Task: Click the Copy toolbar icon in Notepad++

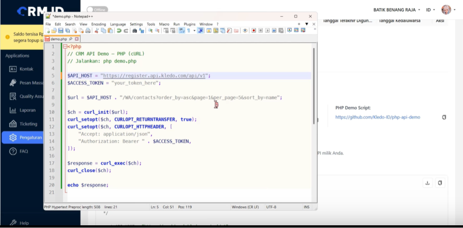Action: tap(104, 30)
